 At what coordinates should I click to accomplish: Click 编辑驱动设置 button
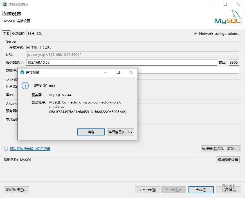click(228, 160)
